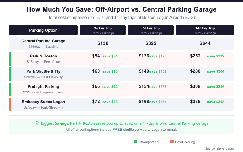
Task: Click the save $392 text for Park N Boston
Action: click(215, 56)
